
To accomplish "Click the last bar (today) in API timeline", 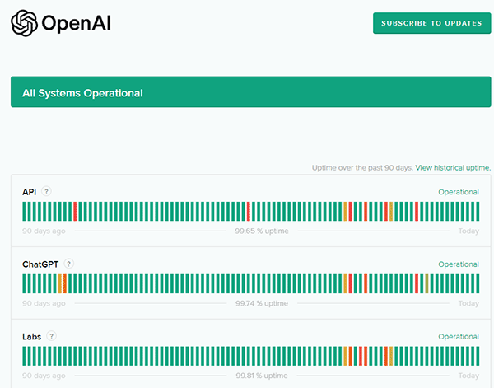I will coord(478,211).
